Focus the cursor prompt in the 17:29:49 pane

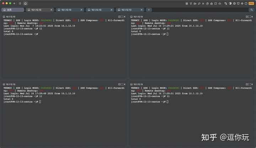point(22,102)
